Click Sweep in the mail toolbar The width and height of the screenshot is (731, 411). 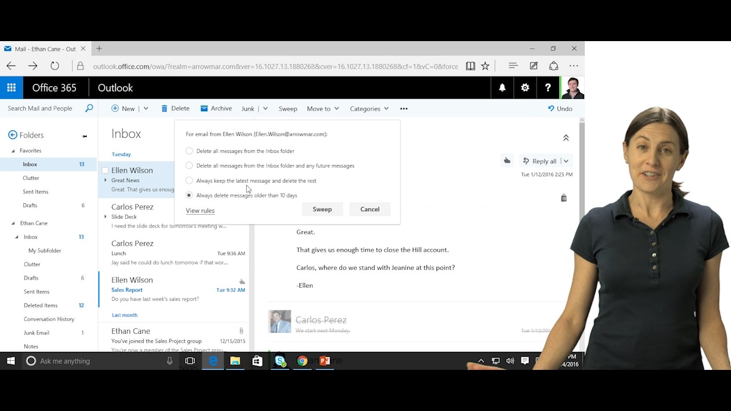tap(288, 108)
